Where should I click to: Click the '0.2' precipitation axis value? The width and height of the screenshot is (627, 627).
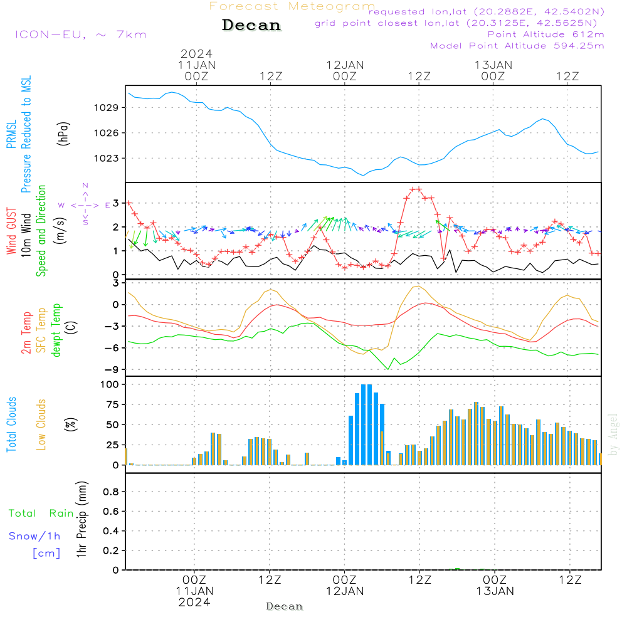coord(111,551)
